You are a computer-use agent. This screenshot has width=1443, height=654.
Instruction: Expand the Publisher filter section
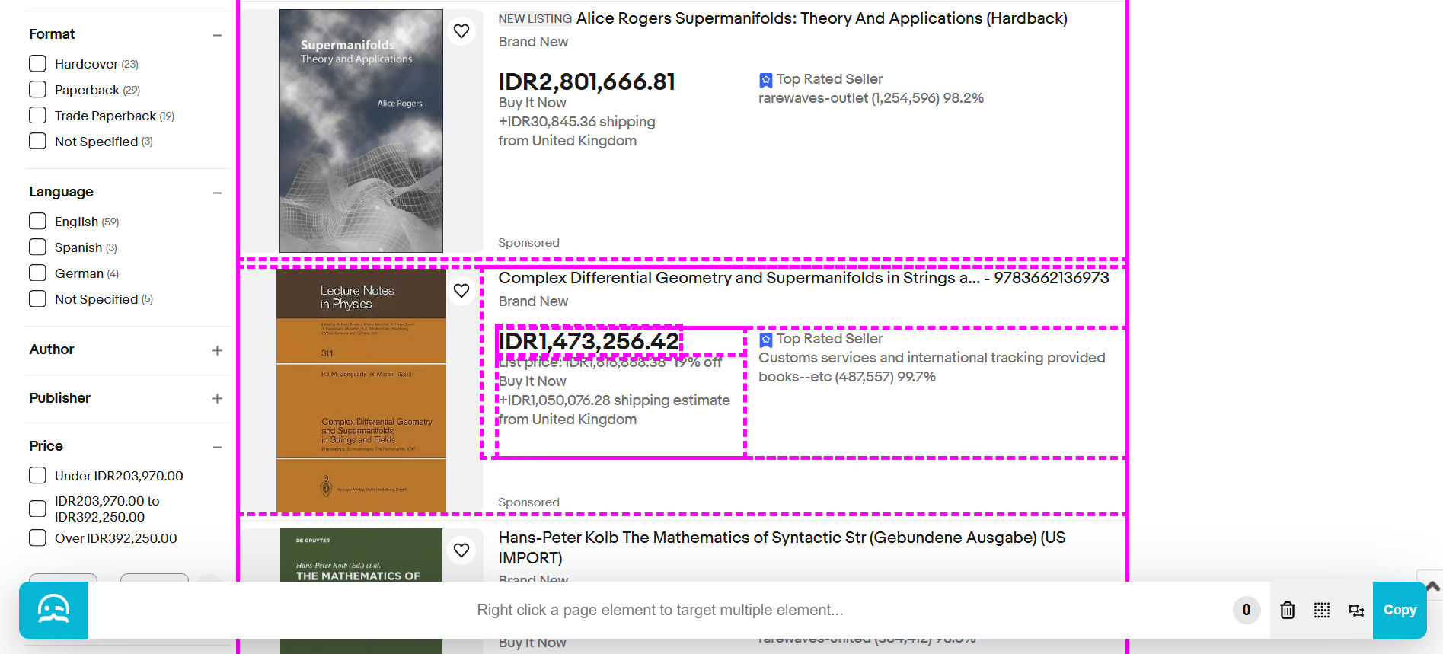(217, 399)
